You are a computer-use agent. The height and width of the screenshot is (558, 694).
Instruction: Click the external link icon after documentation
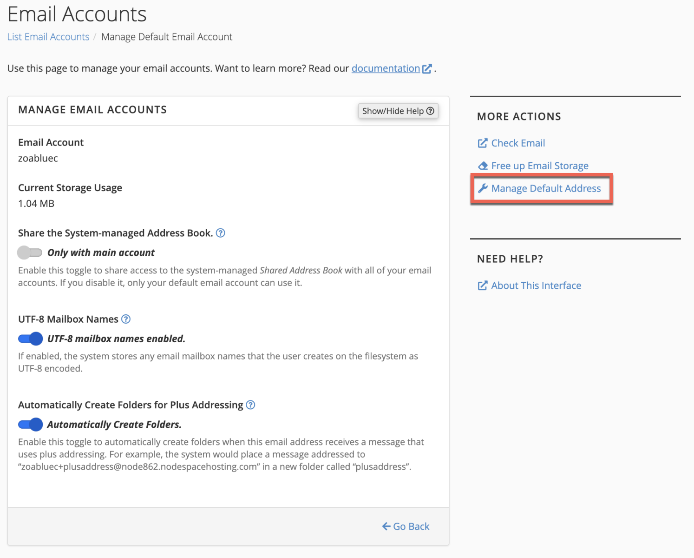tap(427, 69)
